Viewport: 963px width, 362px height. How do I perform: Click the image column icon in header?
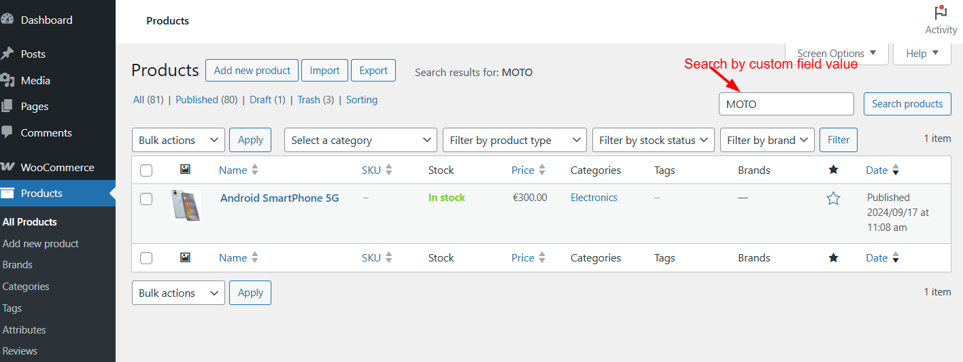[185, 169]
